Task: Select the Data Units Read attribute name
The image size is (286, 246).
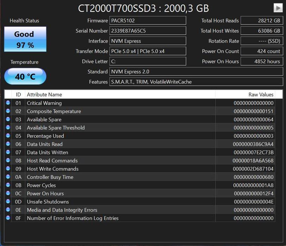Action: (x=45, y=144)
